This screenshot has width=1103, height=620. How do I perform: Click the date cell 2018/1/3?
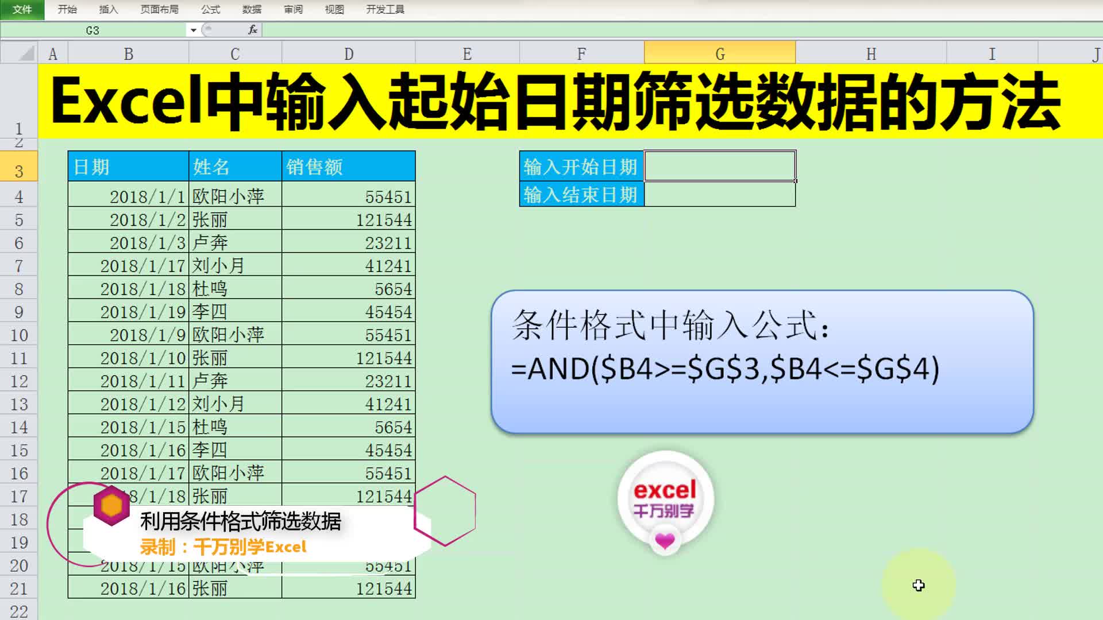tap(129, 242)
